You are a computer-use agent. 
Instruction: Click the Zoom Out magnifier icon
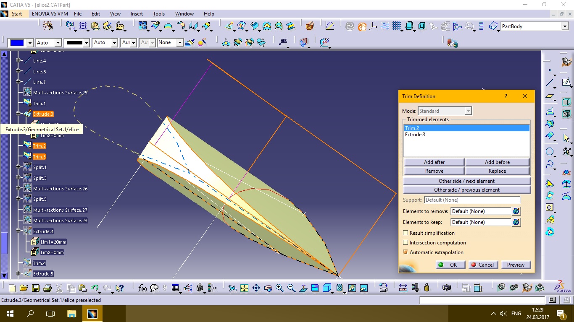[x=291, y=288]
